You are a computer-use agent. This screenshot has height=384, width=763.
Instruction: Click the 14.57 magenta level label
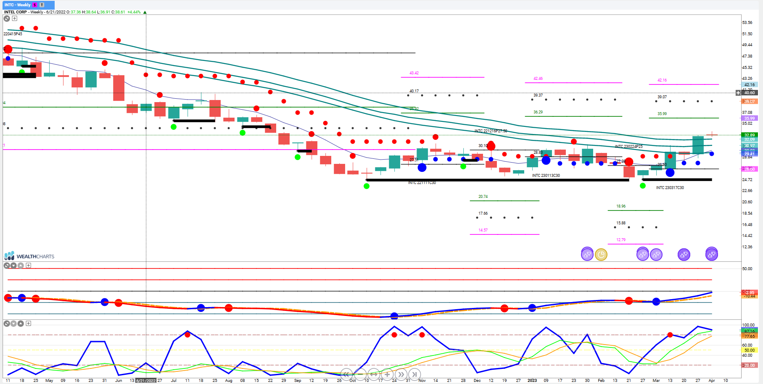483,230
